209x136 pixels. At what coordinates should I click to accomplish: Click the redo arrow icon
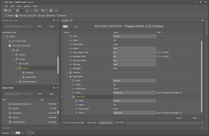pos(47,11)
